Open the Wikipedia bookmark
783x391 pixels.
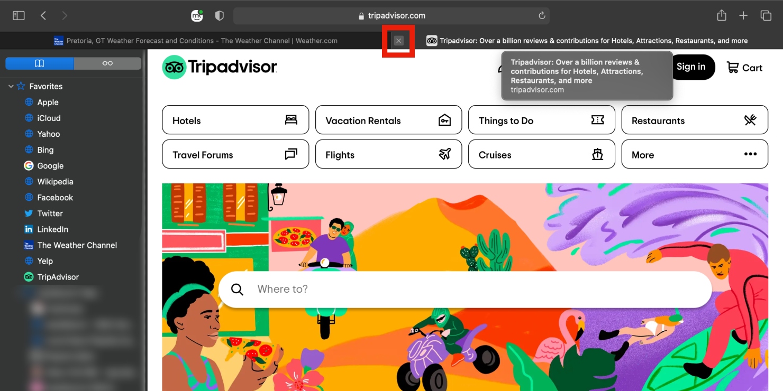pos(55,182)
